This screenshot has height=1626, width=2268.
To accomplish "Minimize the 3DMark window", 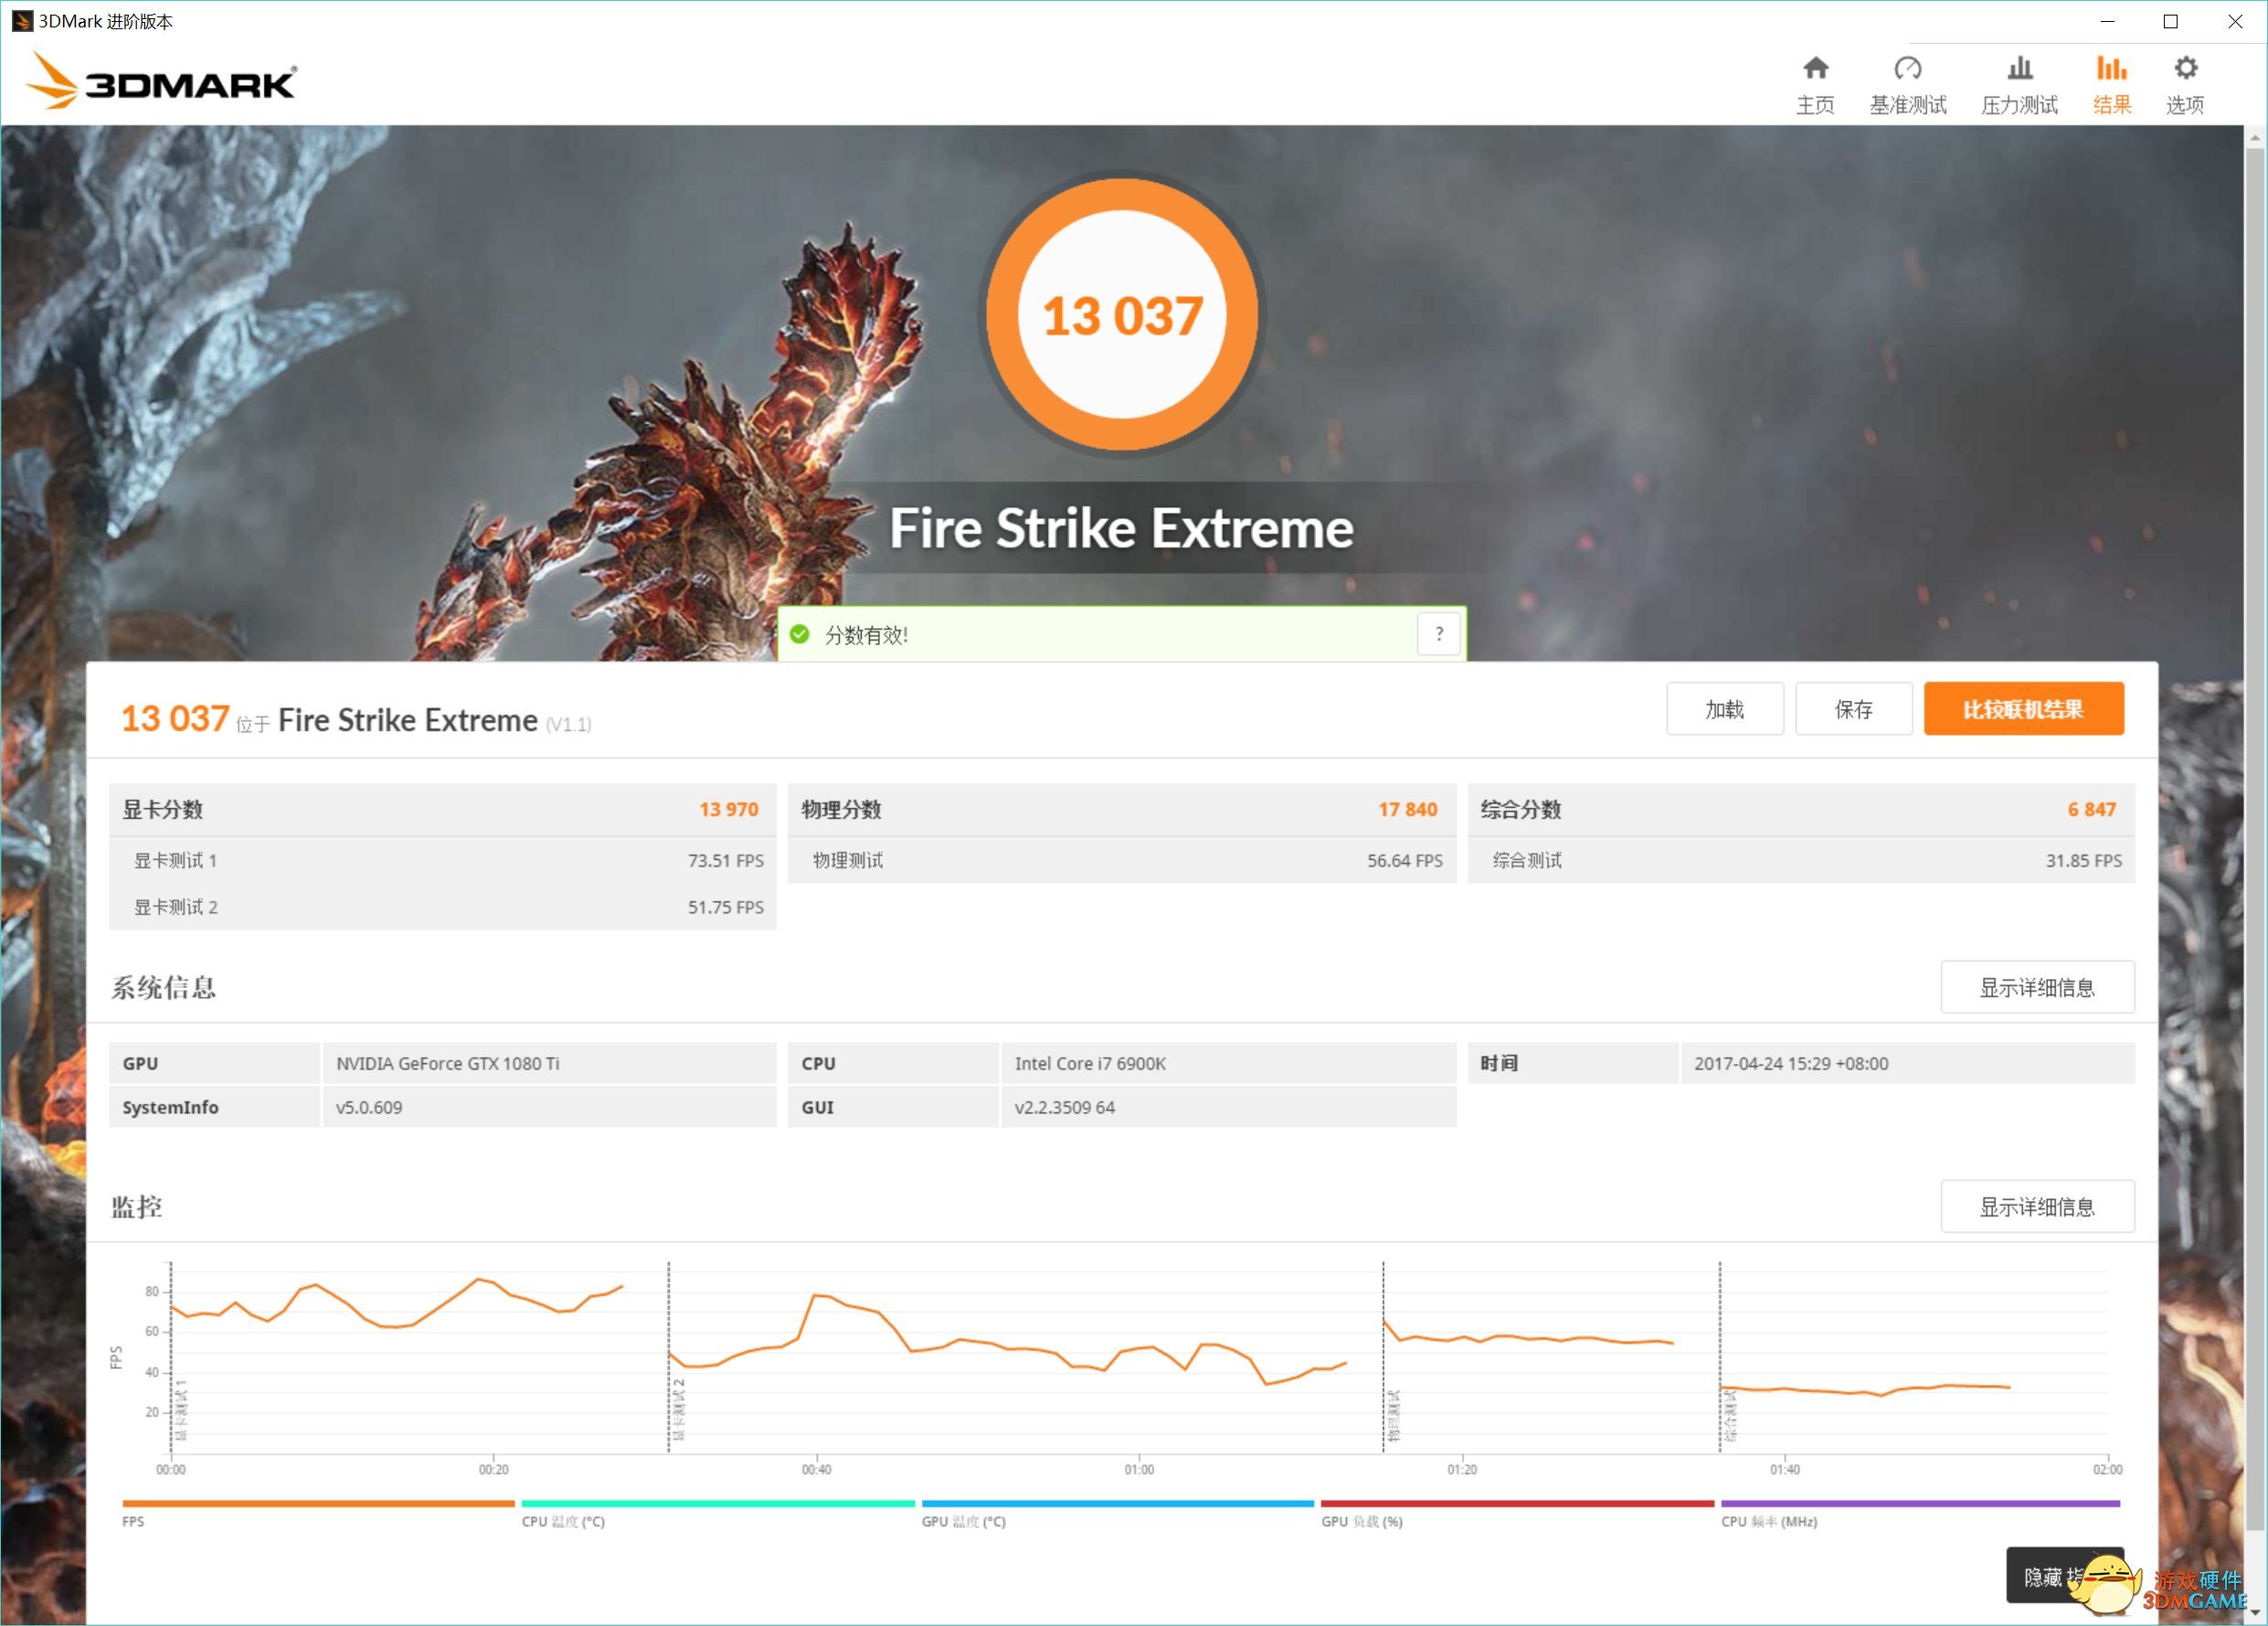I will tap(2107, 21).
